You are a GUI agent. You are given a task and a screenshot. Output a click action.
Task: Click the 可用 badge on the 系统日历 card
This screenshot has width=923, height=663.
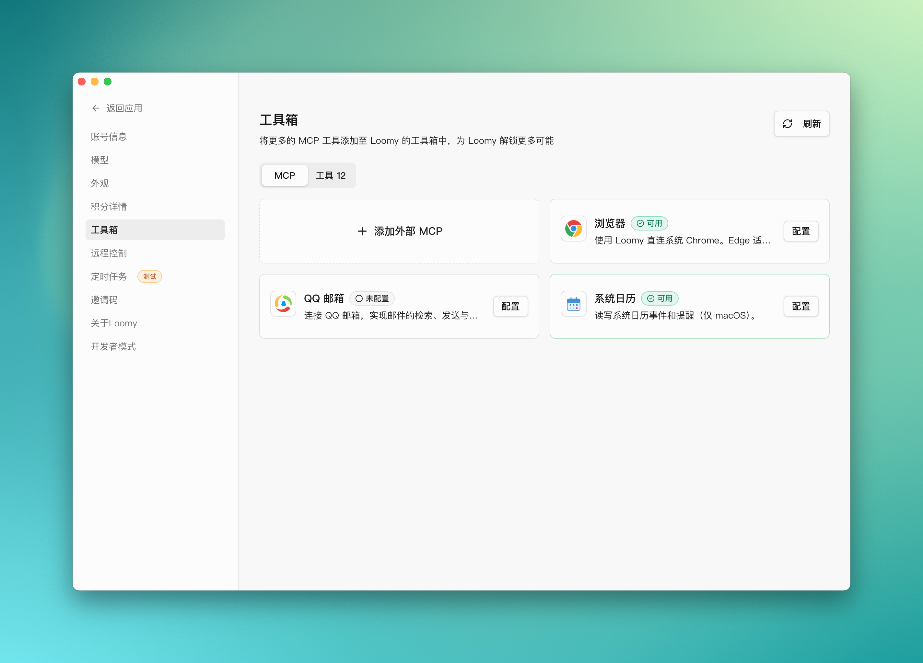click(660, 298)
